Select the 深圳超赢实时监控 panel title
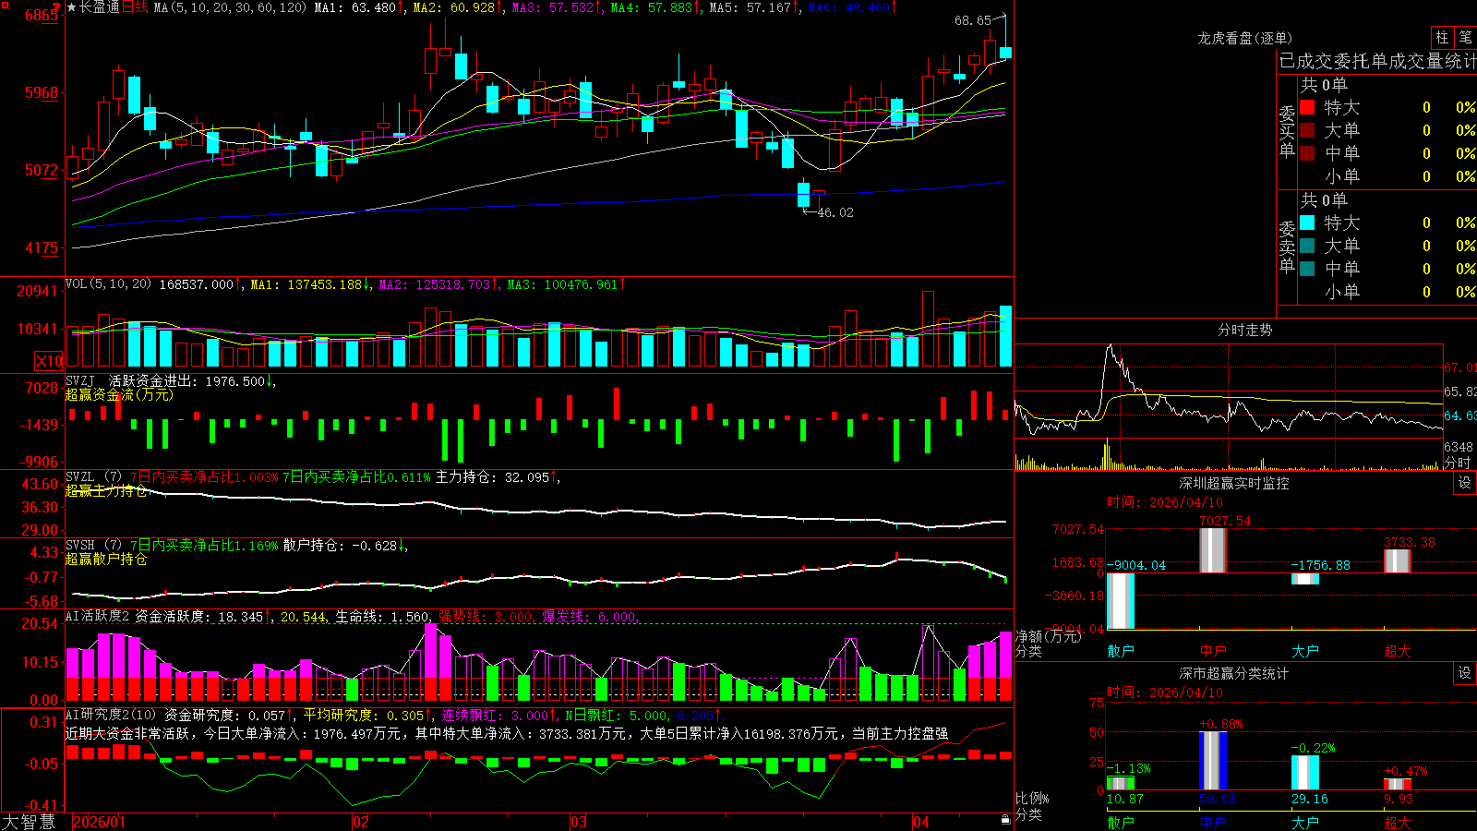 1234,483
